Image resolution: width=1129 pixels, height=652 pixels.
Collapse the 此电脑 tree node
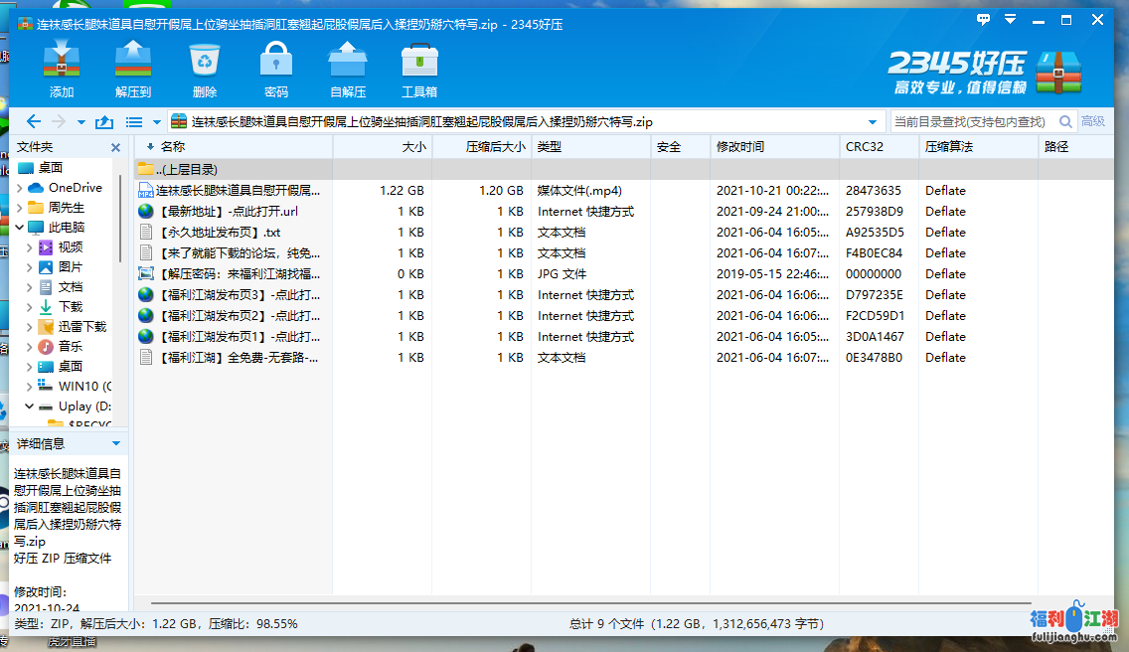tap(20, 228)
